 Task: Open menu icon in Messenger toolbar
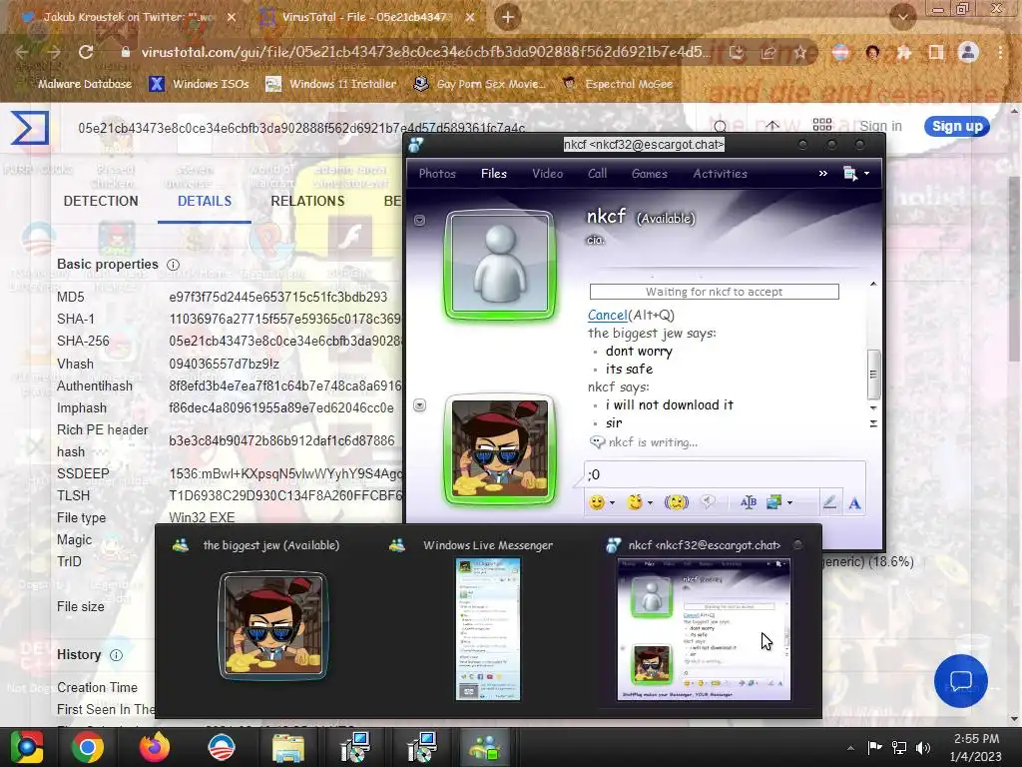coord(850,174)
